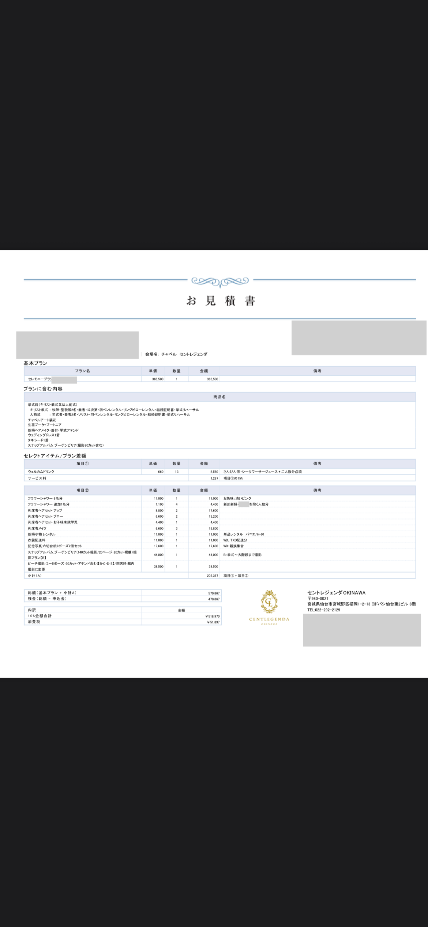Tap the お色味:淡いピンク note
This screenshot has width=428, height=927.
(237, 498)
